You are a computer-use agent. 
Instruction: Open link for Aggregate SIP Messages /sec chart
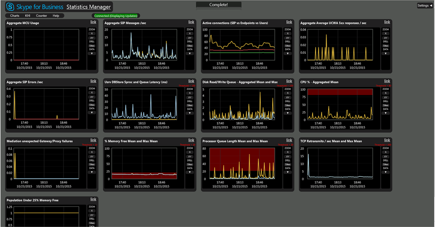(x=191, y=22)
